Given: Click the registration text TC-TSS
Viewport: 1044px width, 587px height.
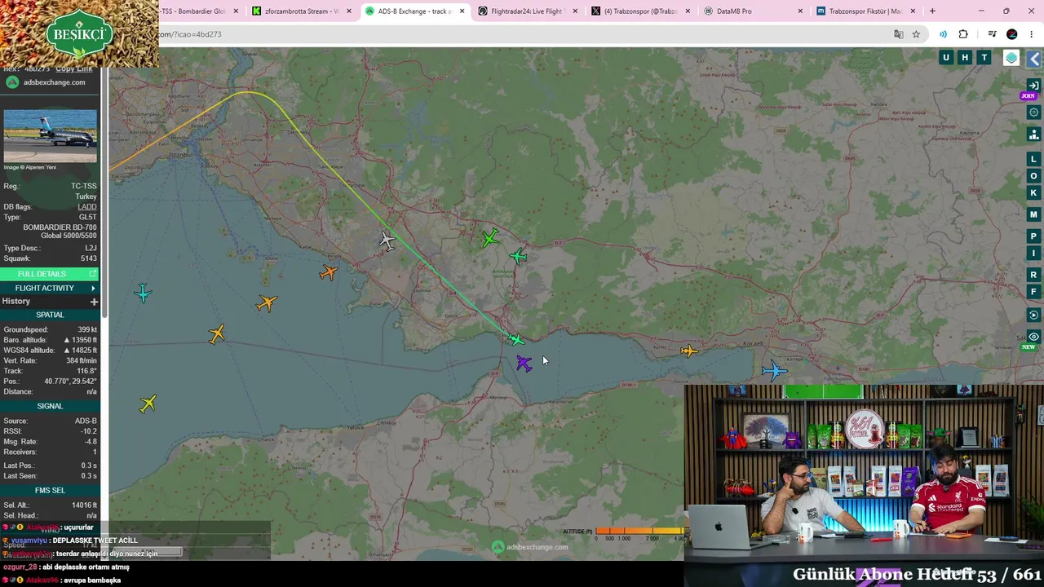Looking at the screenshot, I should click(x=83, y=187).
